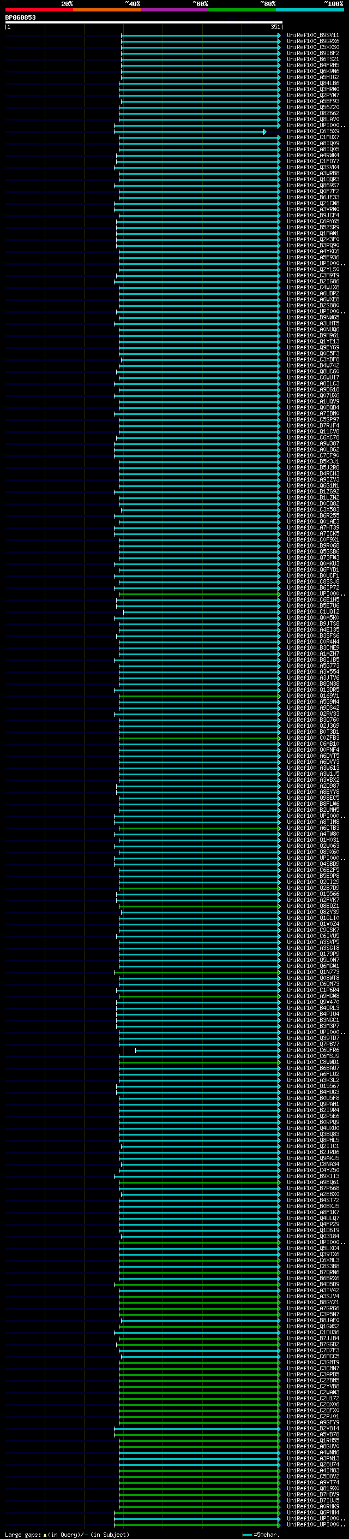Click the orange ~40% identity legend segment
The width and height of the screenshot is (349, 1539).
pyautogui.click(x=107, y=10)
